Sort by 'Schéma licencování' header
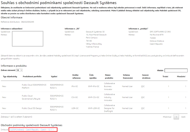This screenshot has height=132, width=190. pyautogui.click(x=128, y=76)
